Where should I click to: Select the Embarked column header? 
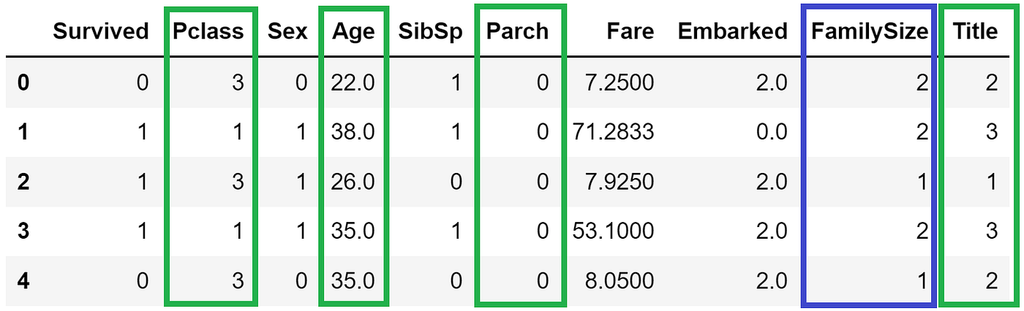point(732,31)
